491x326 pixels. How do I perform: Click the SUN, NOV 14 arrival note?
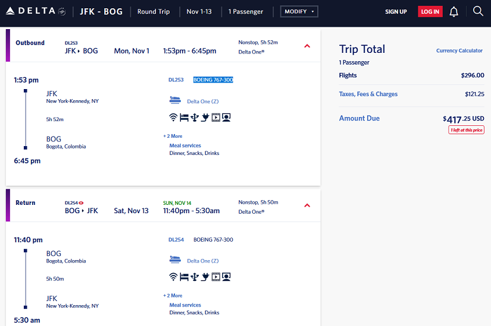pos(177,203)
